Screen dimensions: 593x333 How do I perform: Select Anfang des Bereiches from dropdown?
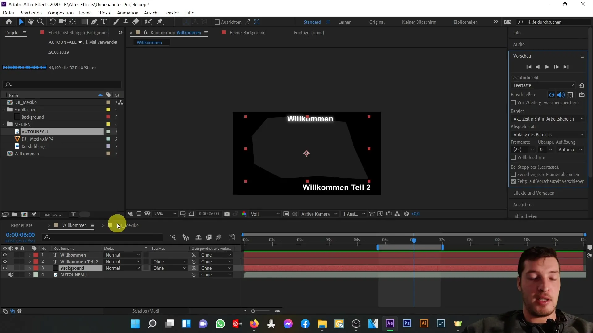pos(548,134)
